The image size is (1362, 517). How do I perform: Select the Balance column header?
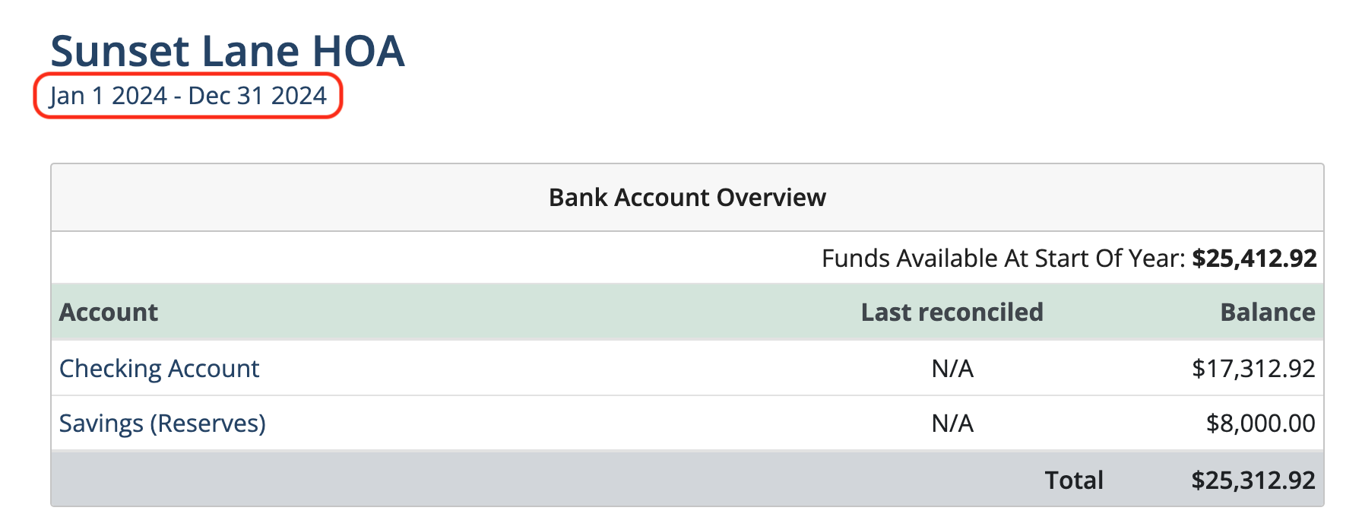click(x=1267, y=312)
